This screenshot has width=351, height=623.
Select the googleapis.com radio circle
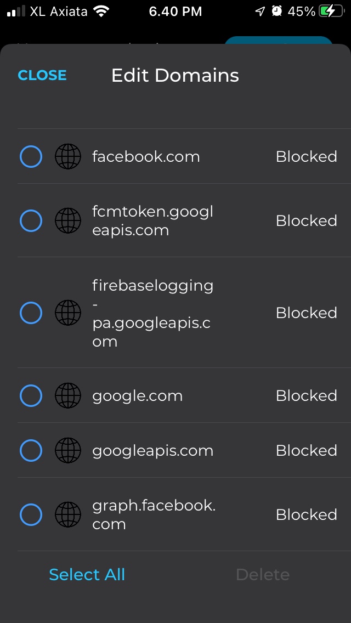click(x=31, y=451)
